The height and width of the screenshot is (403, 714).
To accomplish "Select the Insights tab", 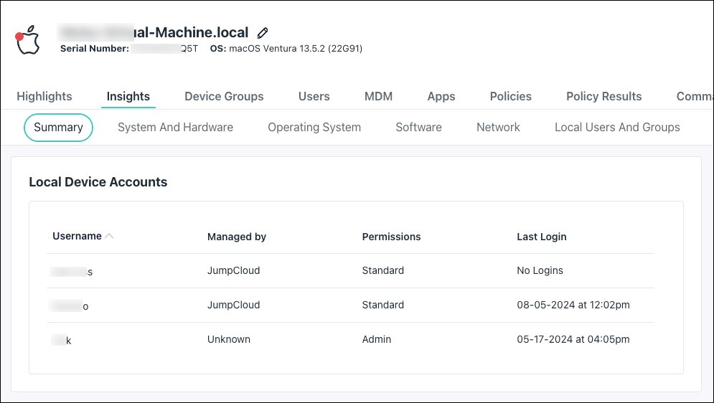I will 128,96.
